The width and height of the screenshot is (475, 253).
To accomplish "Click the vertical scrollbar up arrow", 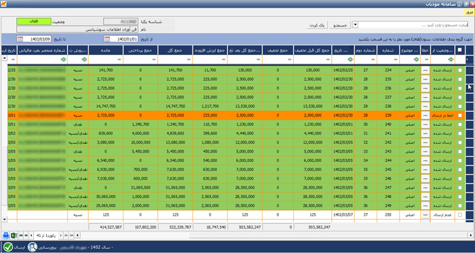I will pyautogui.click(x=4, y=58).
